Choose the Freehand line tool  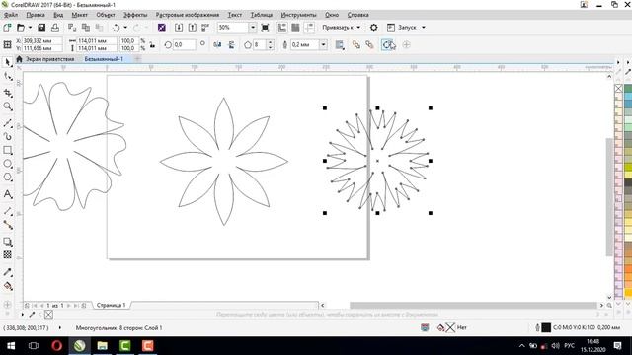(x=7, y=123)
